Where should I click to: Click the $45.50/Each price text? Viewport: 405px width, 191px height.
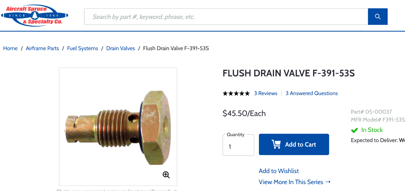click(244, 113)
